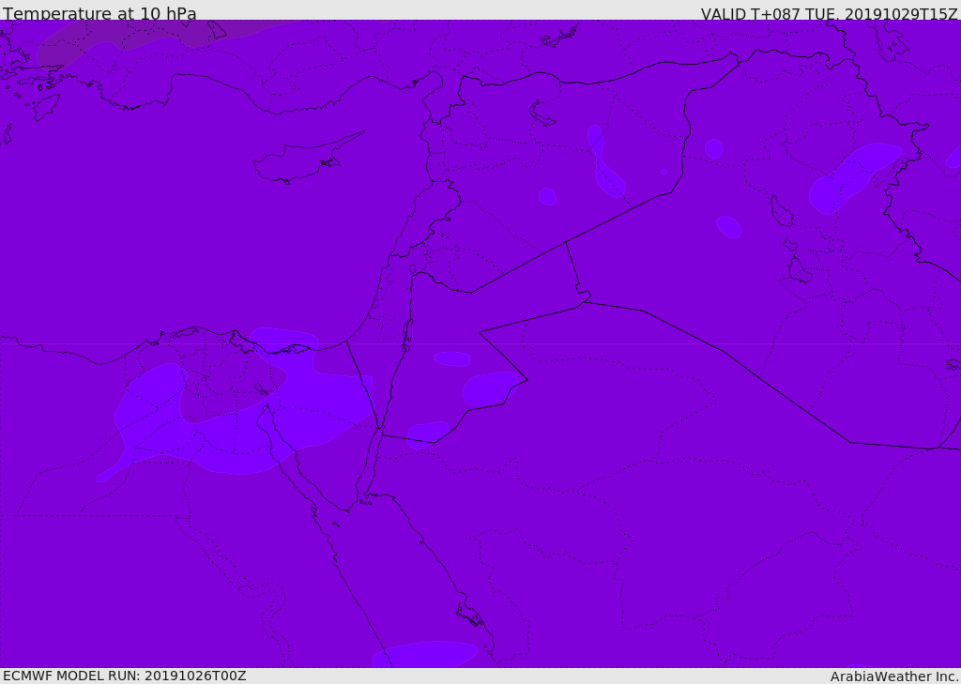This screenshot has width=961, height=684.
Task: Click the 'VALID T+087 TUE' timestamp text
Action: click(829, 14)
